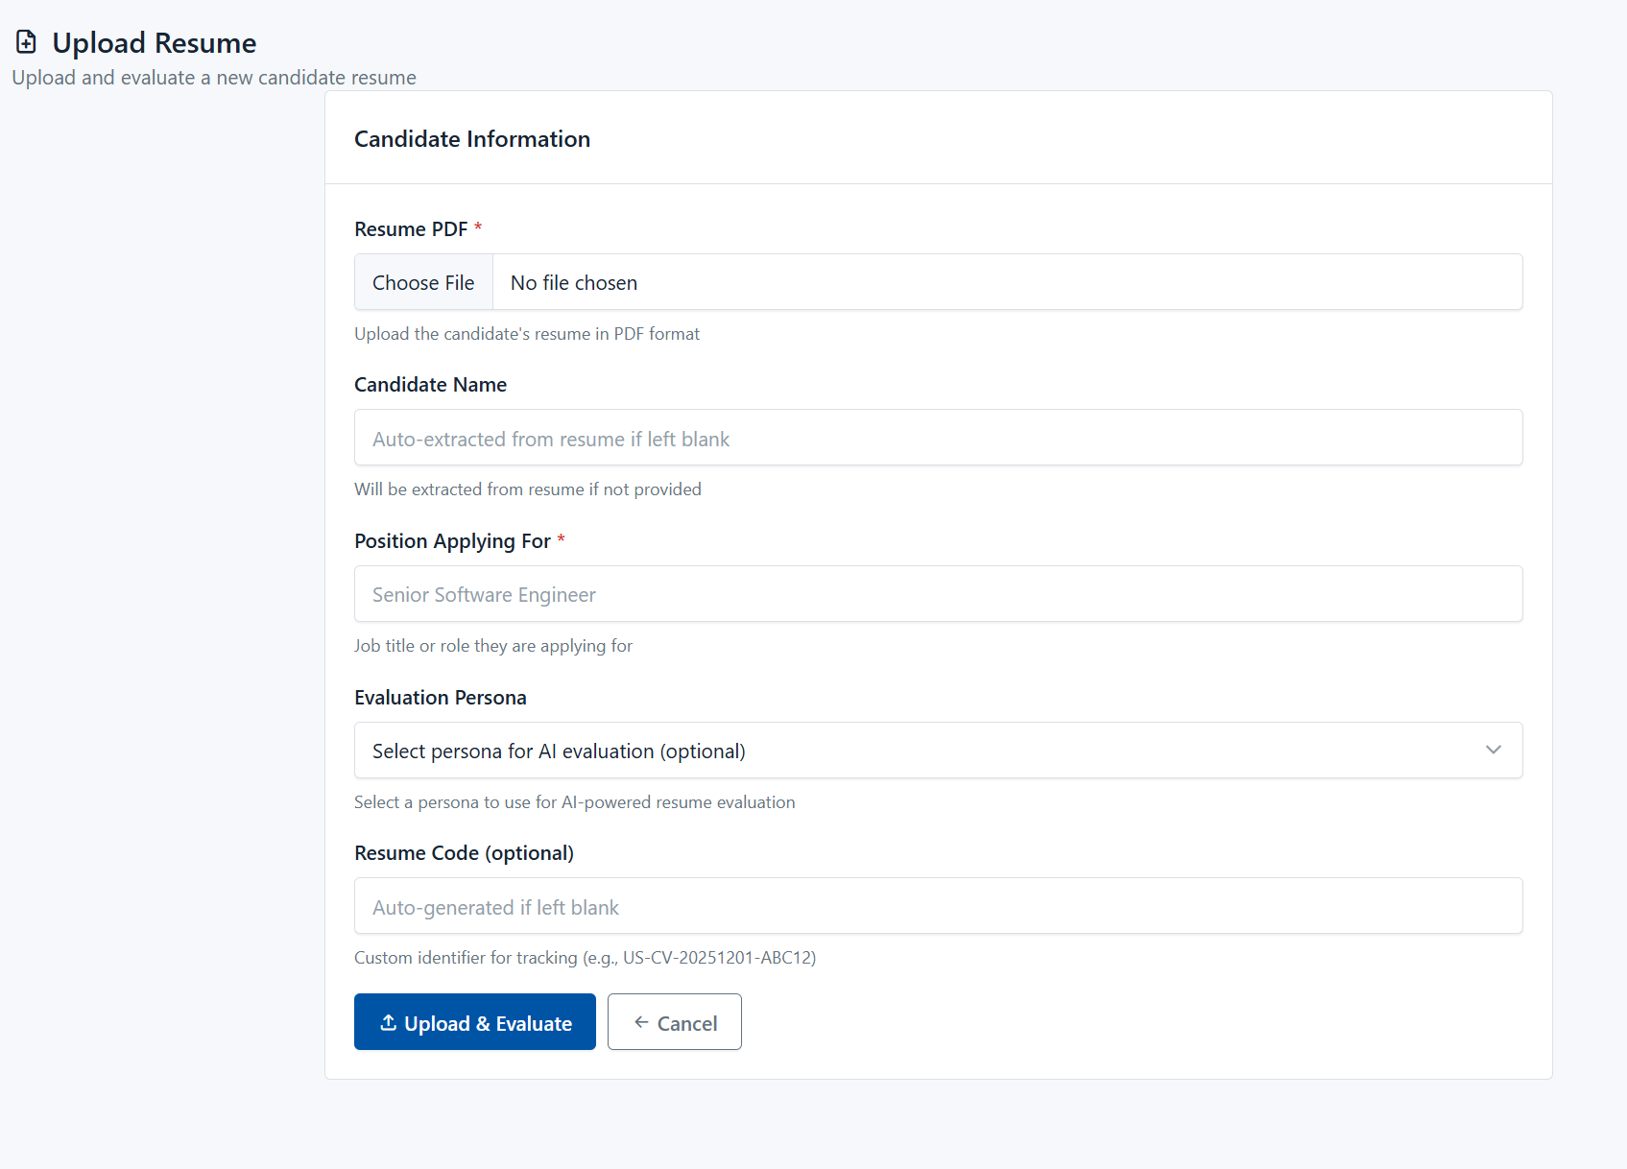1627x1169 pixels.
Task: Click the file-plus icon beside Upload Resume heading
Action: pyautogui.click(x=27, y=42)
